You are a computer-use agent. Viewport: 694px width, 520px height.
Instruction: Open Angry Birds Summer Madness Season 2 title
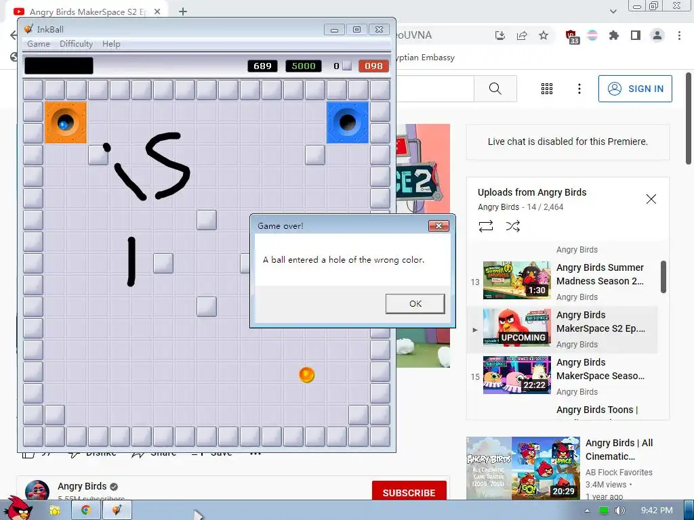pyautogui.click(x=600, y=274)
